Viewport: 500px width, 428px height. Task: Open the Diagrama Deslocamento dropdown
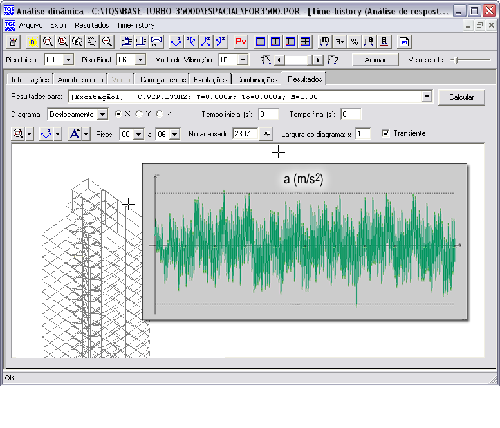(102, 115)
